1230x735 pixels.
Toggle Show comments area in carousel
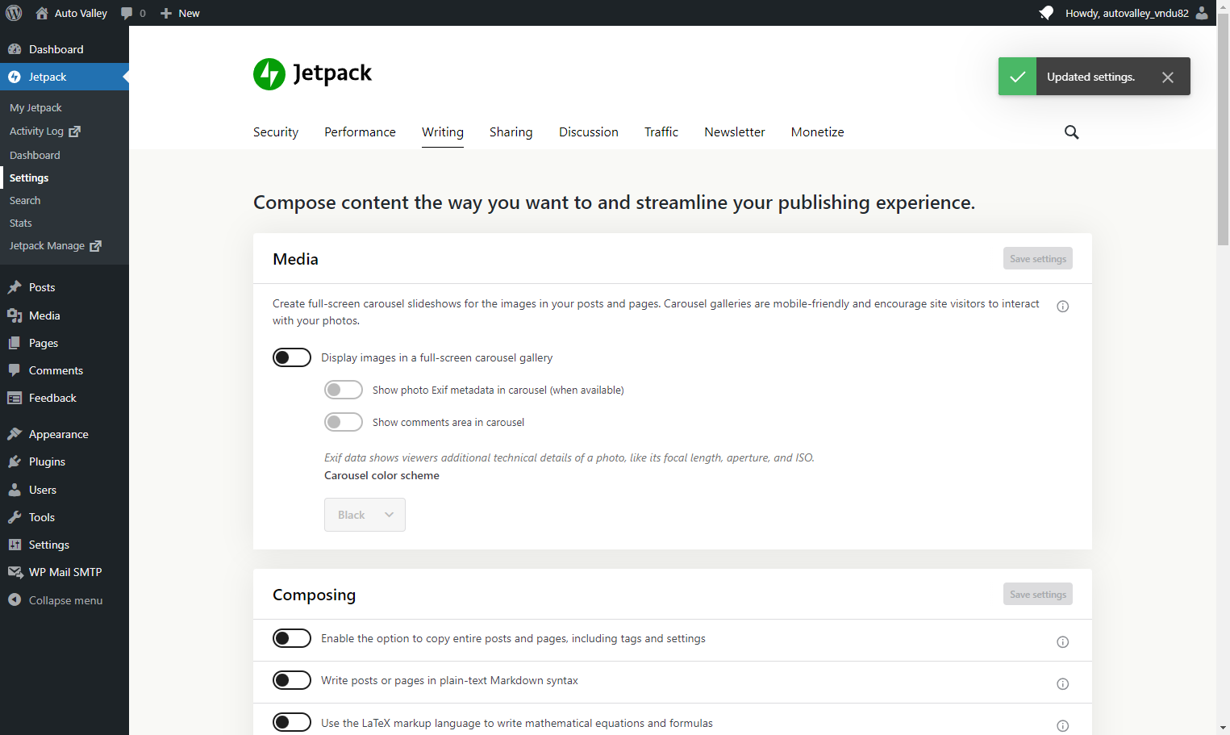344,422
